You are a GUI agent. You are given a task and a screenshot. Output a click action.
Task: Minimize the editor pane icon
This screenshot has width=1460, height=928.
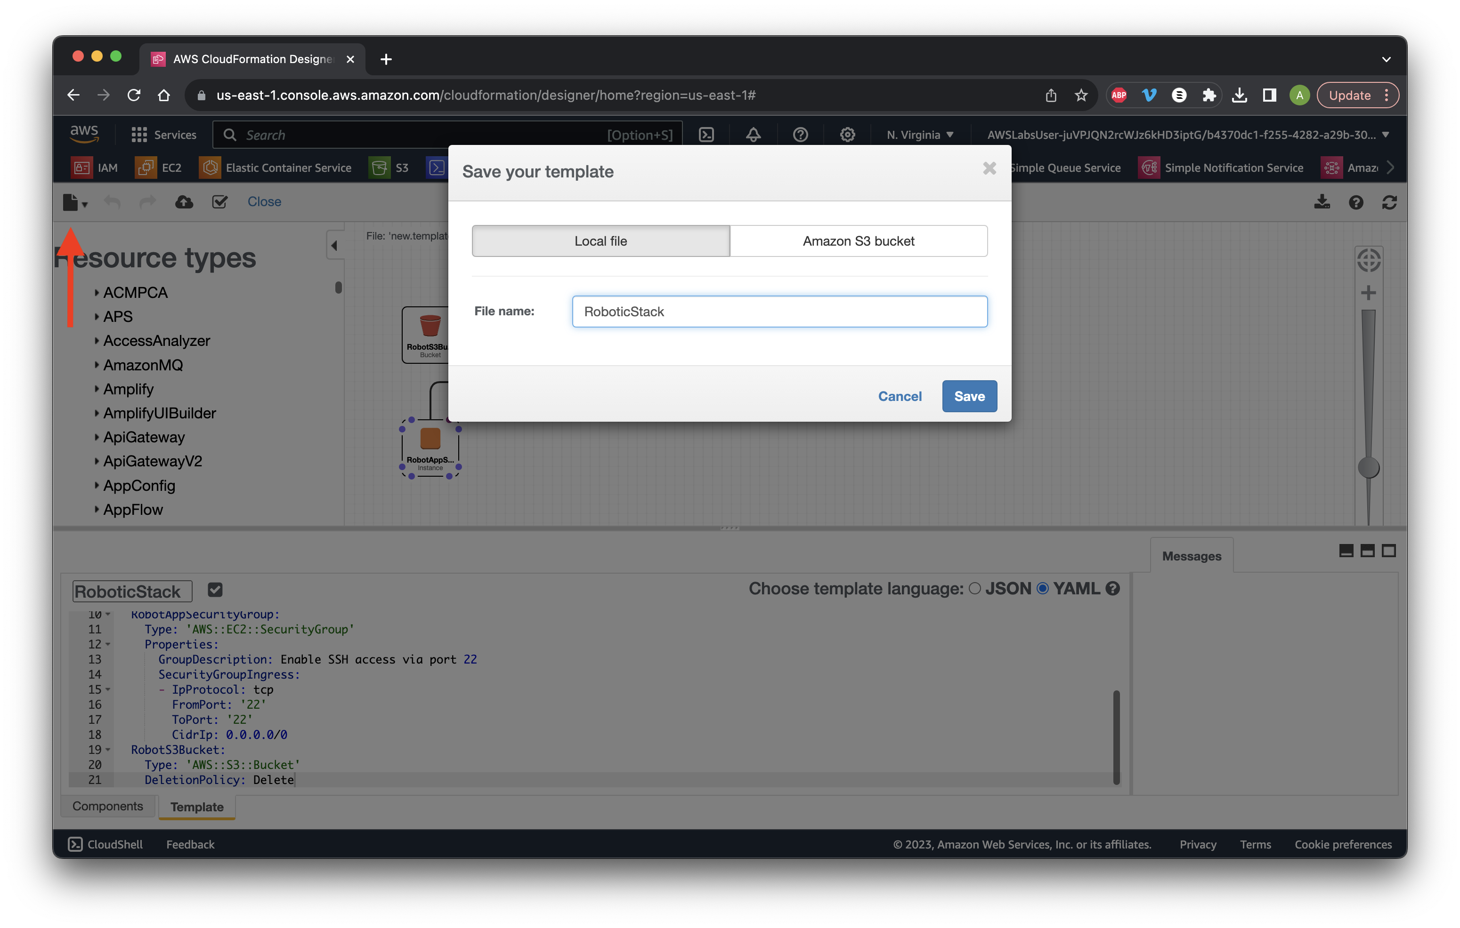[x=1346, y=551]
